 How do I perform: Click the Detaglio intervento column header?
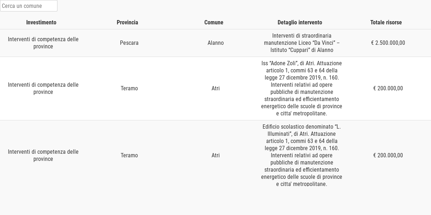pos(300,22)
